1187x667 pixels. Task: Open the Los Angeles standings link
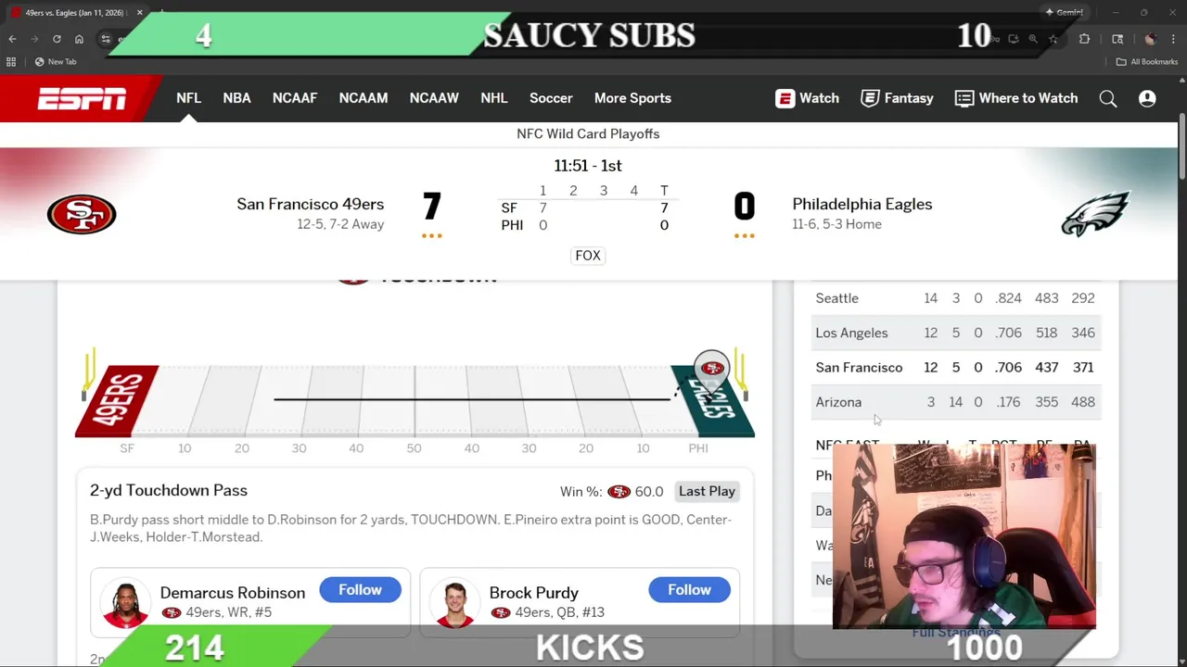pyautogui.click(x=851, y=333)
